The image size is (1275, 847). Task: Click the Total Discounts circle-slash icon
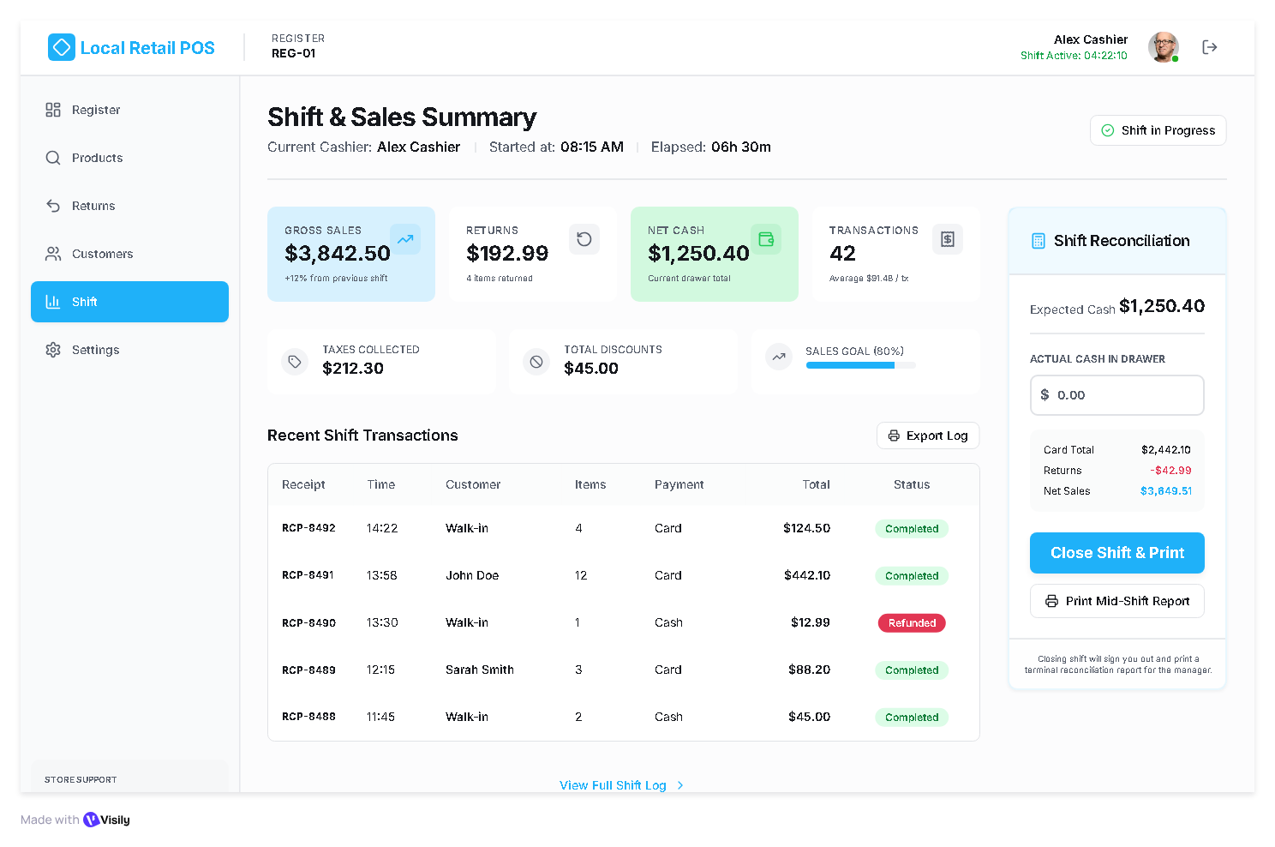point(536,362)
